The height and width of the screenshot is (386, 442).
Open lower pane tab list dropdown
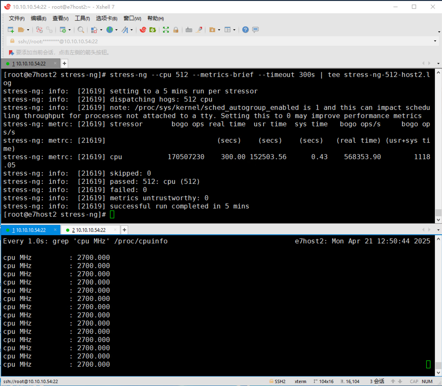[438, 230]
